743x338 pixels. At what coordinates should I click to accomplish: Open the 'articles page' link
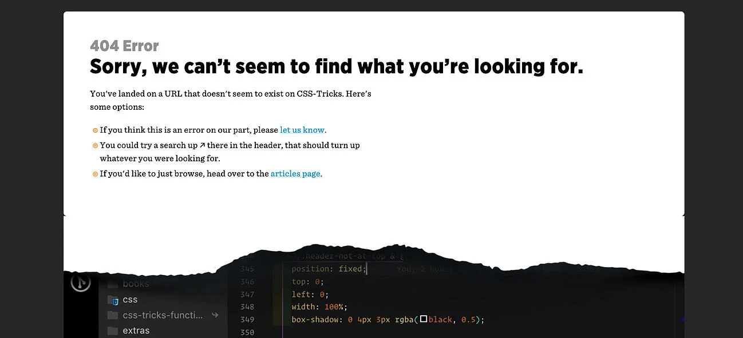click(295, 174)
